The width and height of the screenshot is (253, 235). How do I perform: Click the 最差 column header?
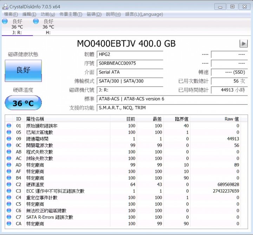pyautogui.click(x=150, y=119)
